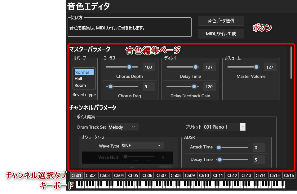Select the Ch01 channel tab
The width and height of the screenshot is (297, 194).
[76, 175]
